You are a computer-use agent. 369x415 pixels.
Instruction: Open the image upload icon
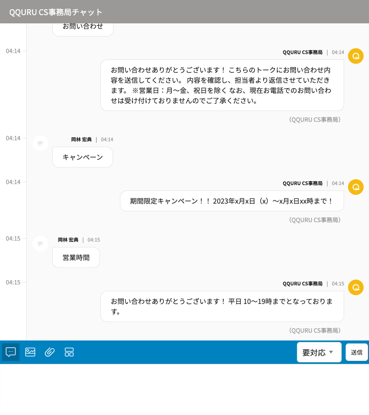tap(30, 352)
